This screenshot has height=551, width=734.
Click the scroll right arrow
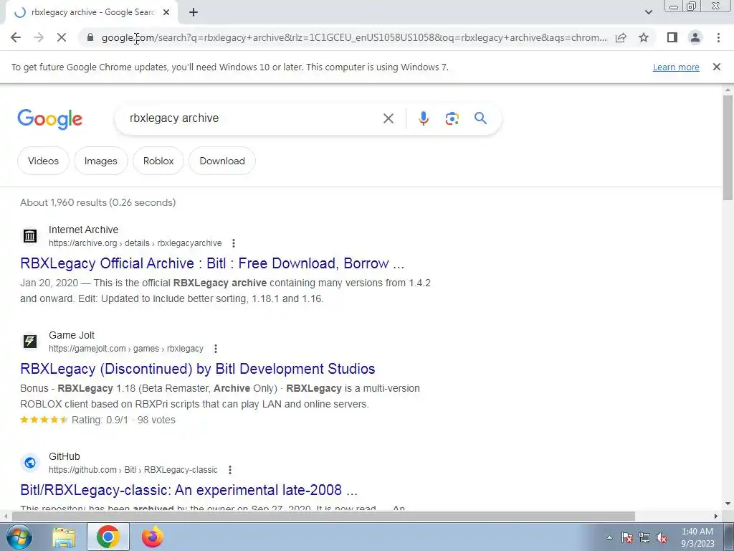coord(715,516)
